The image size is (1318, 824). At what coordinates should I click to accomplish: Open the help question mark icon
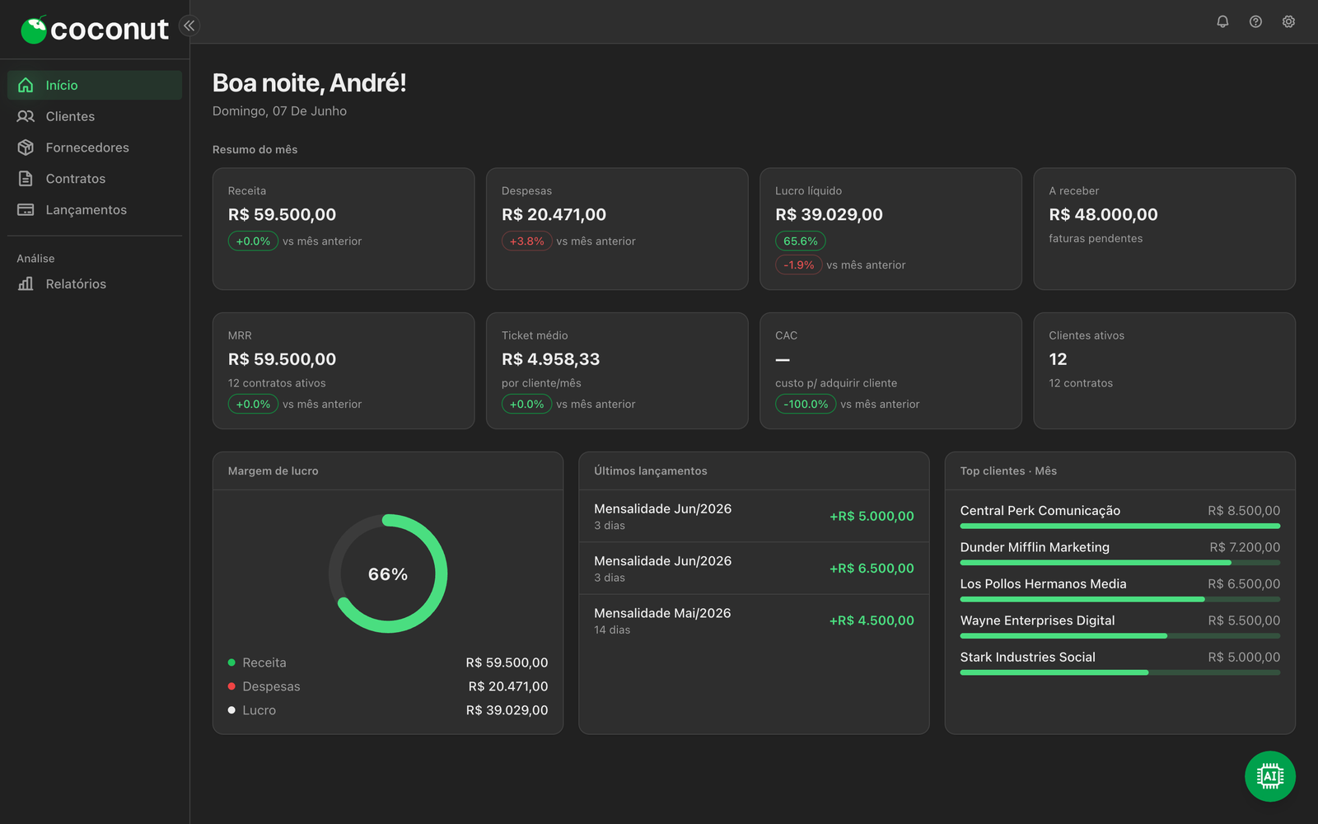1255,21
